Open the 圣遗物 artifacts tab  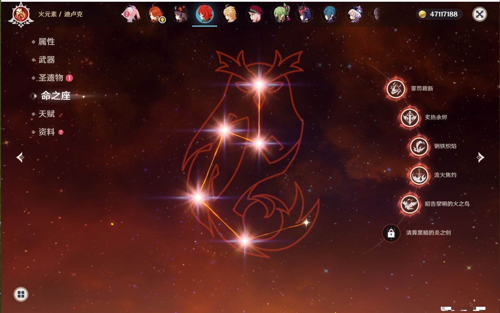click(52, 78)
